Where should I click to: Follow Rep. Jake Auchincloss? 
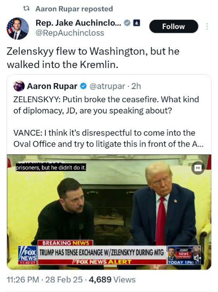coord(173,26)
